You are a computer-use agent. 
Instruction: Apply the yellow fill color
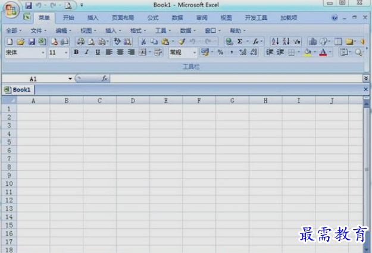pos(308,52)
